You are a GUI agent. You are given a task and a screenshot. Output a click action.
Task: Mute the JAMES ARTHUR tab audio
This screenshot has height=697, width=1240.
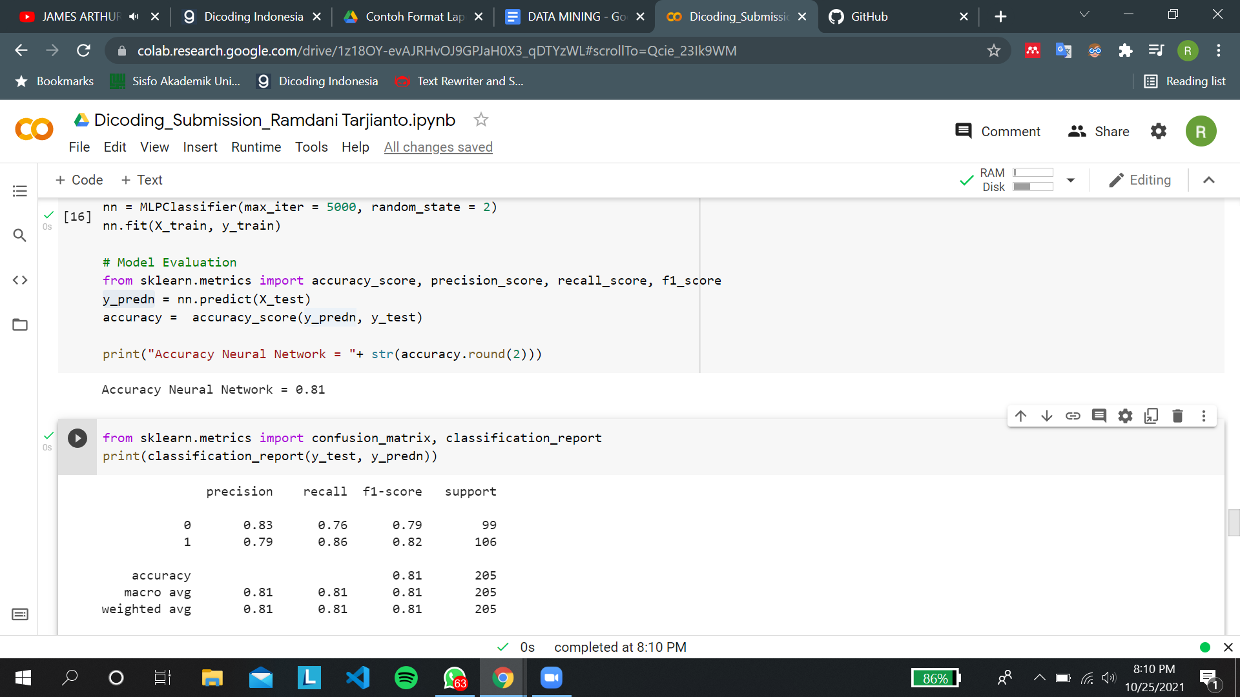(134, 17)
